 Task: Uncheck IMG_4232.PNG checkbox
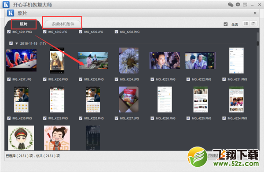[x=188, y=79]
